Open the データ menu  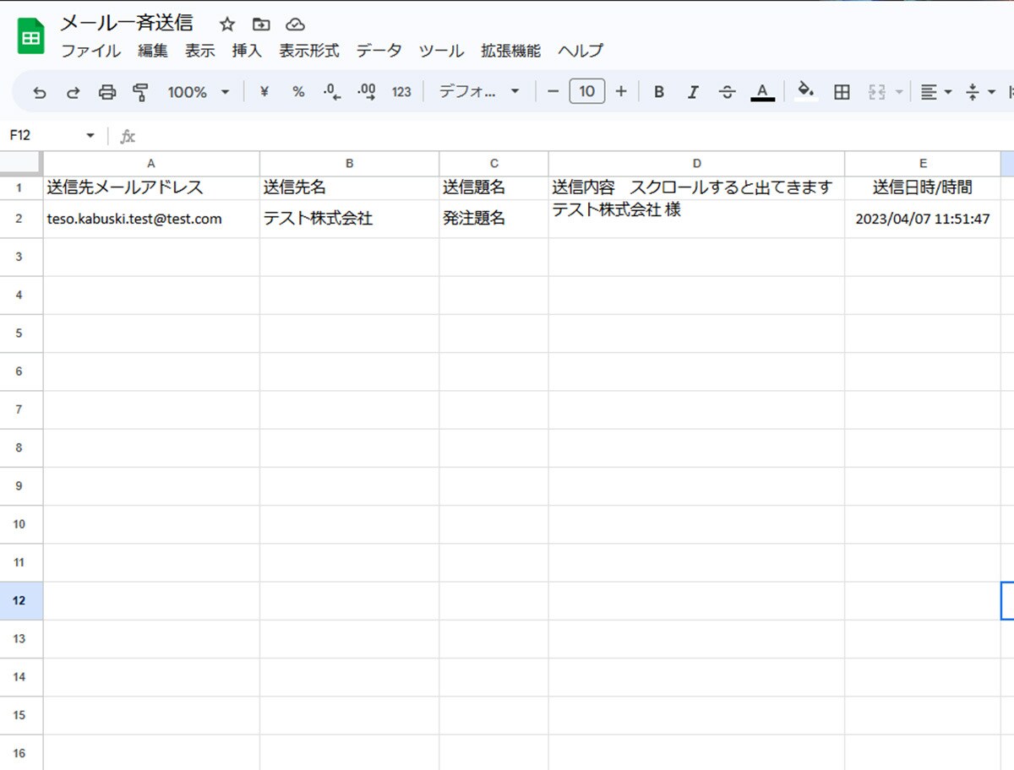coord(379,51)
